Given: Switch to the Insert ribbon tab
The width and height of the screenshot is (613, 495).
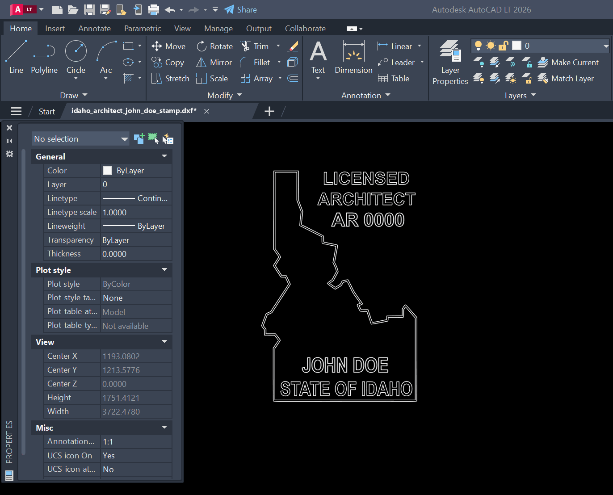Looking at the screenshot, I should pyautogui.click(x=55, y=29).
